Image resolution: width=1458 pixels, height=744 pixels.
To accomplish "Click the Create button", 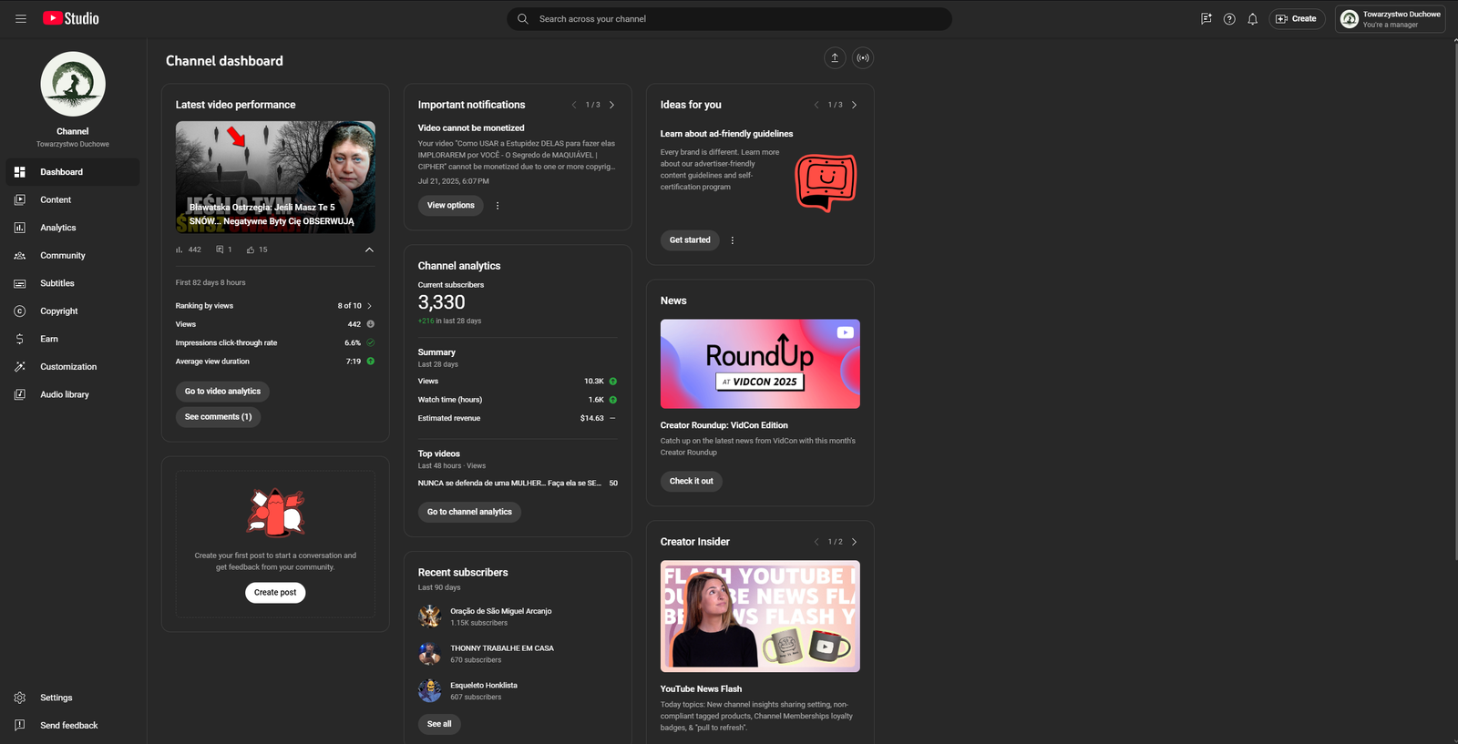I will [1296, 18].
